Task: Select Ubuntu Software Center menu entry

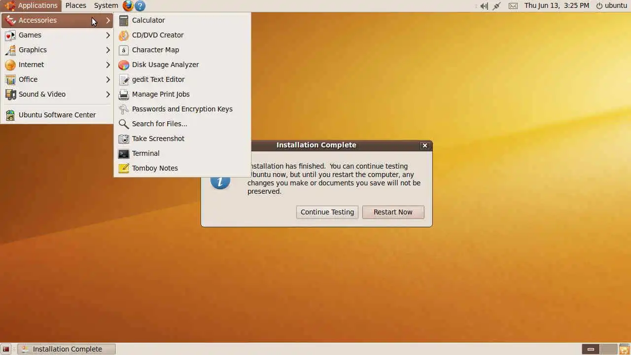Action: point(57,115)
